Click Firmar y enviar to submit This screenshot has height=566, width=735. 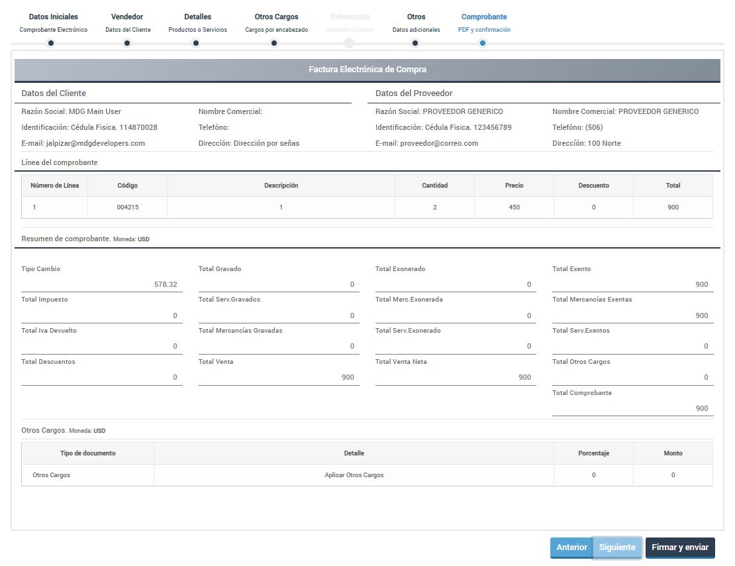click(x=679, y=547)
